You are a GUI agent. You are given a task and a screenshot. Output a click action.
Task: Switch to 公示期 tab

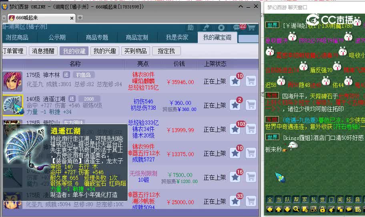(57, 38)
